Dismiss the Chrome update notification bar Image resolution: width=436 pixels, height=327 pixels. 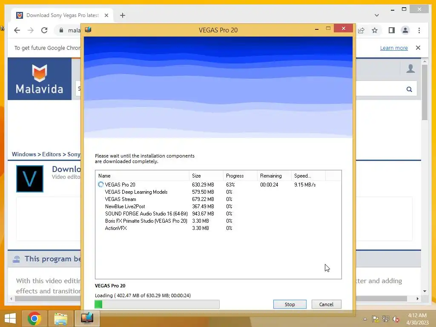click(x=418, y=48)
